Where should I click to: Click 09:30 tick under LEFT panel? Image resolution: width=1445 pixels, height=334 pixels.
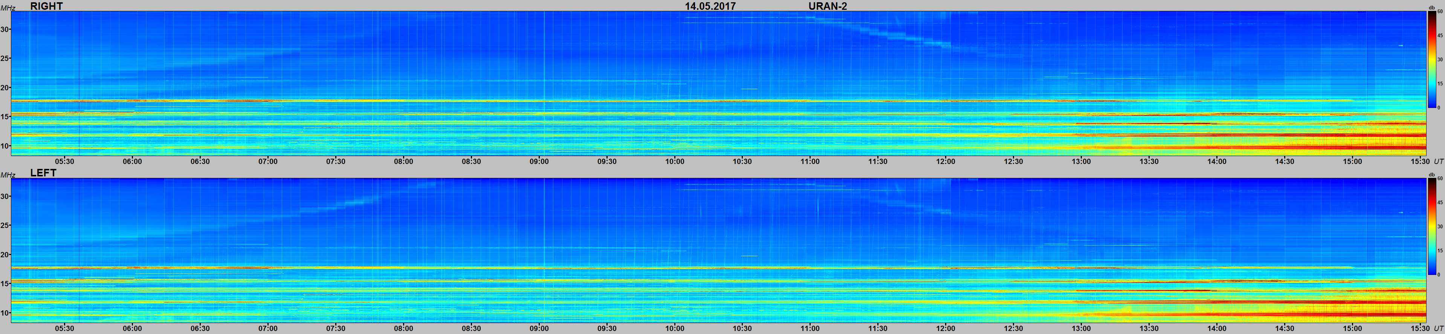607,328
